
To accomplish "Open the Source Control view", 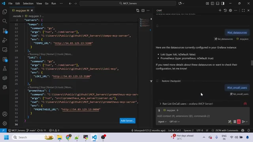I will pos(5,31).
